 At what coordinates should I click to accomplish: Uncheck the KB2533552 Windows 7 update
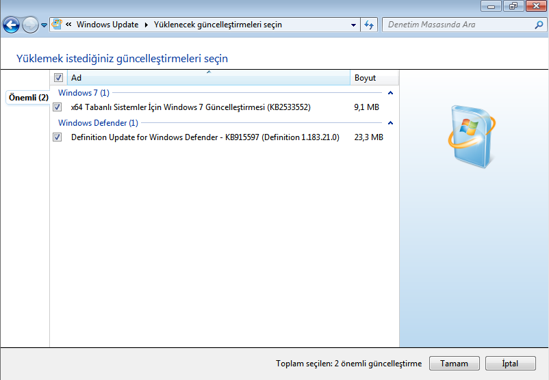click(58, 107)
